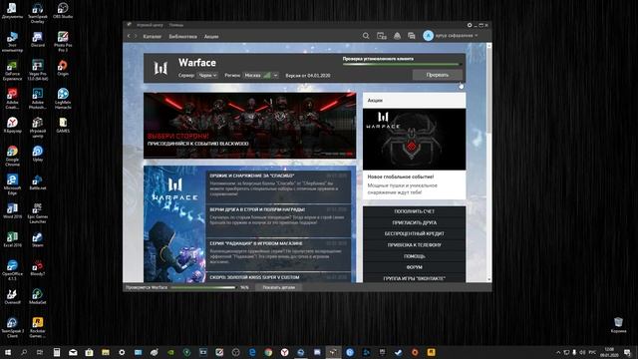Image resolution: width=638 pixels, height=359 pixels.
Task: Click the ФОРУМ link in sidebar
Action: 415,267
